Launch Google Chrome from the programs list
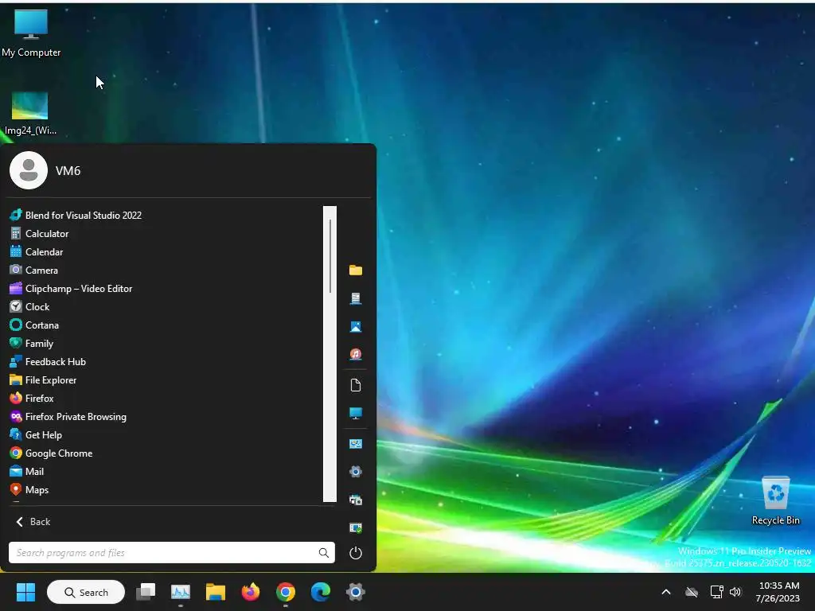The width and height of the screenshot is (815, 611). [51, 453]
